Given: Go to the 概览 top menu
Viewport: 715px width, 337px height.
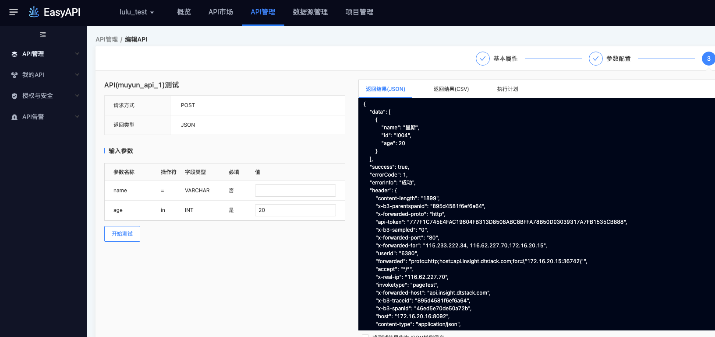Looking at the screenshot, I should pos(184,12).
